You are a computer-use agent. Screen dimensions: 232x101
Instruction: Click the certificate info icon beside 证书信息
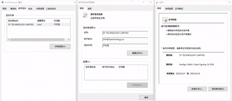tap(165, 19)
